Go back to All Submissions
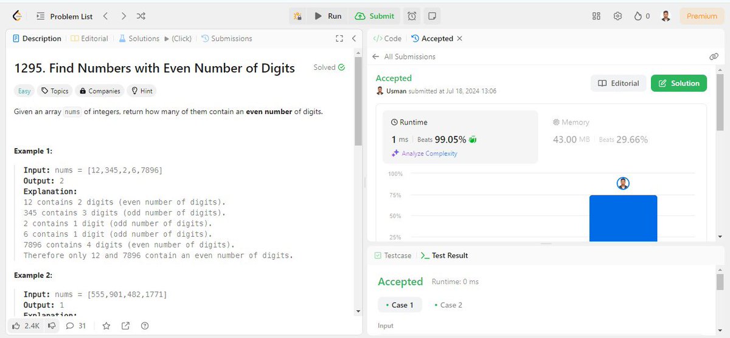This screenshot has width=730, height=338. coord(404,56)
